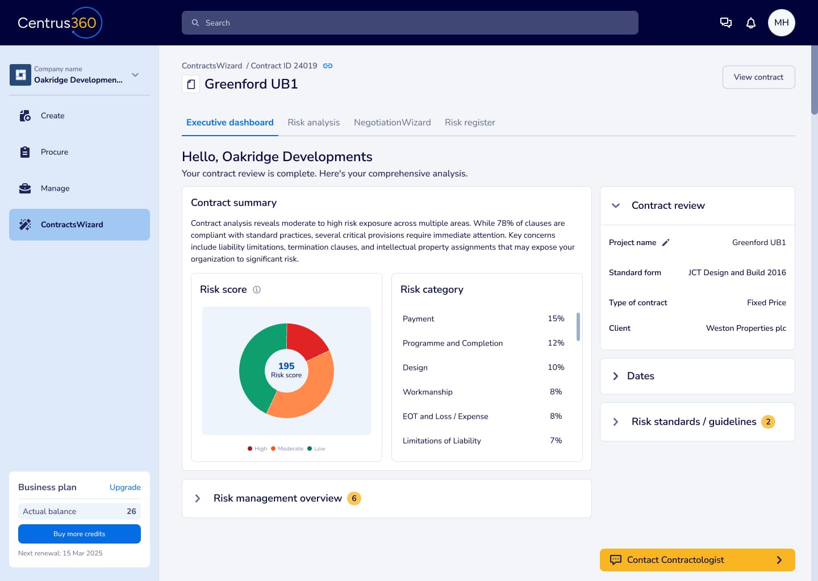Expand the company name dropdown

[135, 75]
